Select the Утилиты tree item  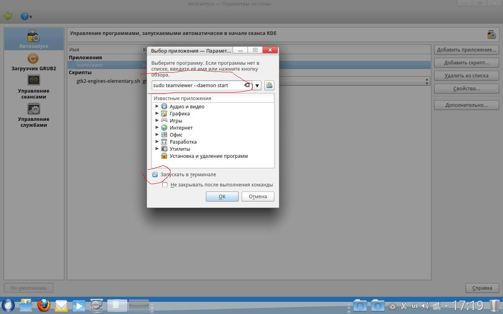pos(180,149)
